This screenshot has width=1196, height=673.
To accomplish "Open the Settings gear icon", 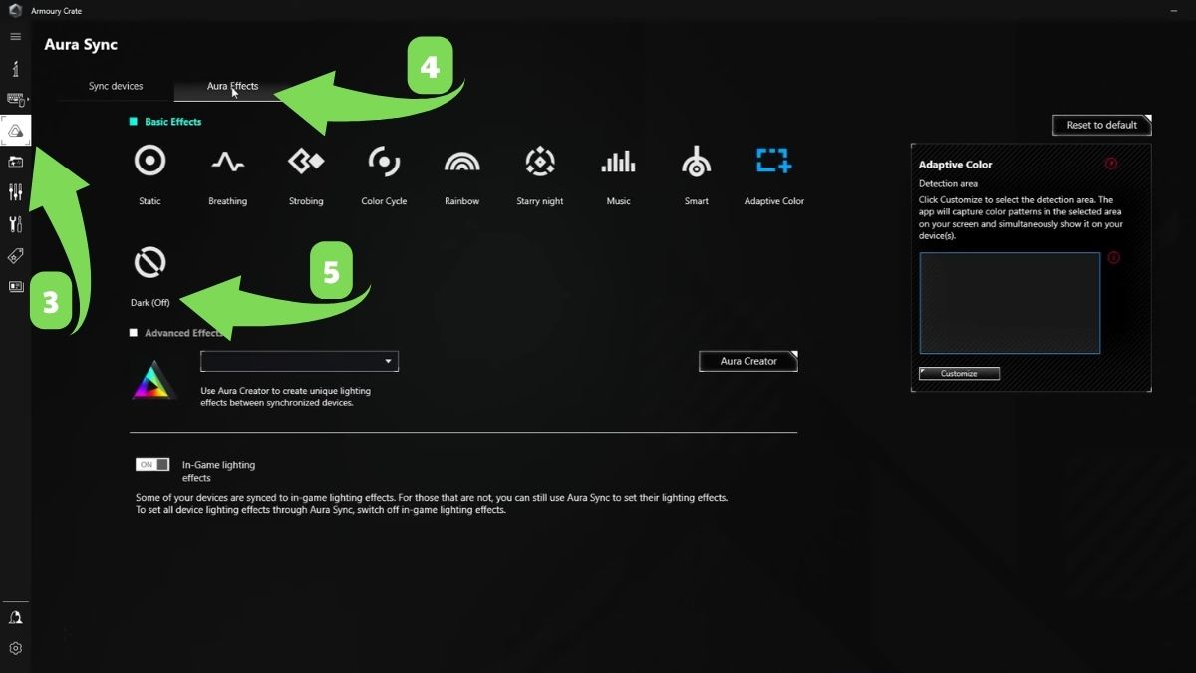I will point(15,648).
